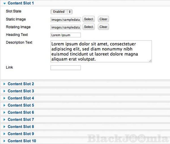
Task: Click the Heading Text input field
Action: [65, 35]
